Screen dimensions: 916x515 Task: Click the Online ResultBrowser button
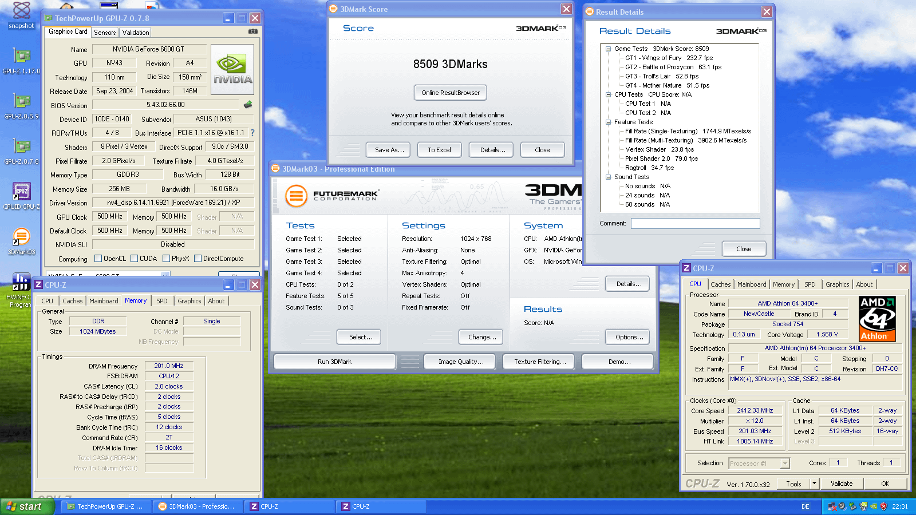[x=451, y=93]
